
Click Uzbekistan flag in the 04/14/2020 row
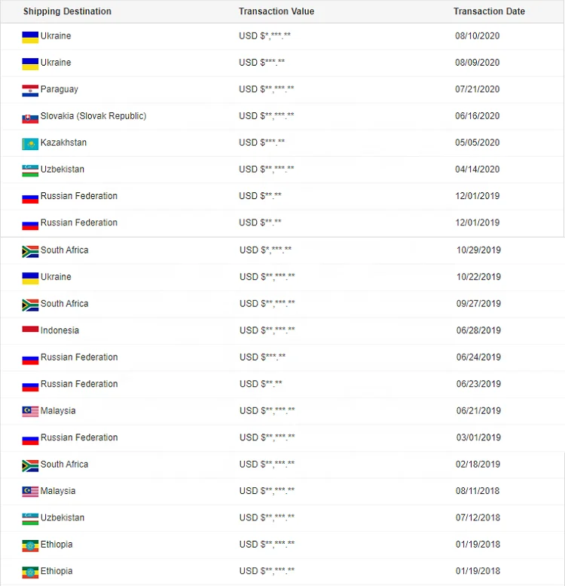pyautogui.click(x=30, y=170)
